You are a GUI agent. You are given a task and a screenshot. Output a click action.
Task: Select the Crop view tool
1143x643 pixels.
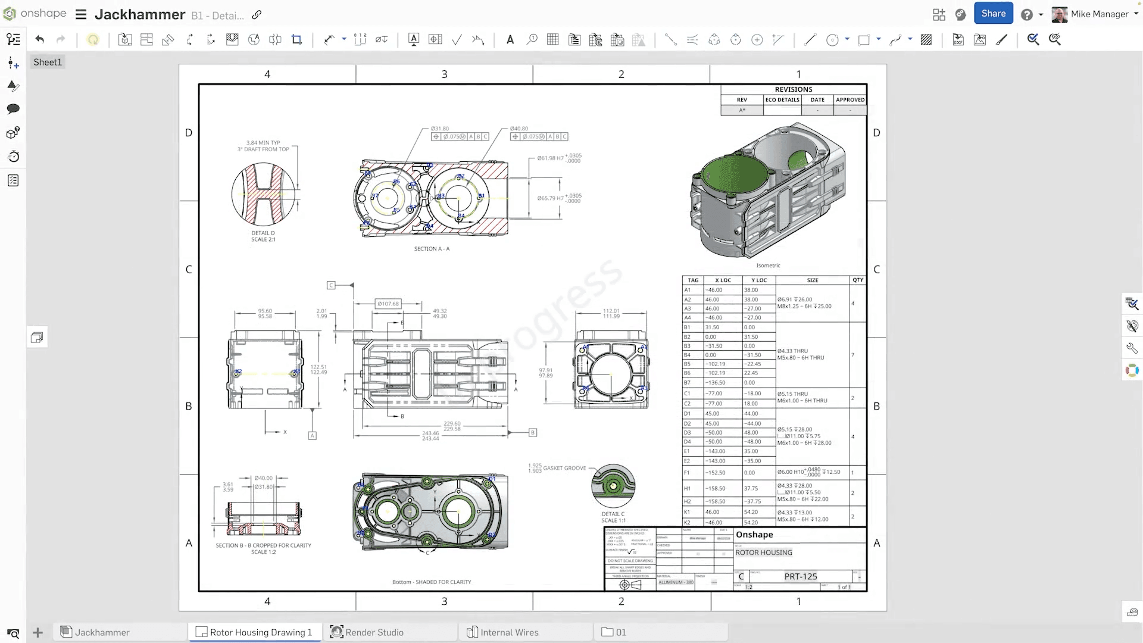(296, 39)
